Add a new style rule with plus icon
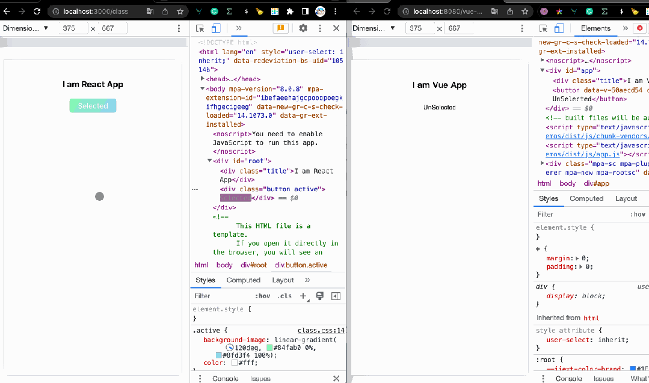Screen dimensions: 649x383 point(303,296)
